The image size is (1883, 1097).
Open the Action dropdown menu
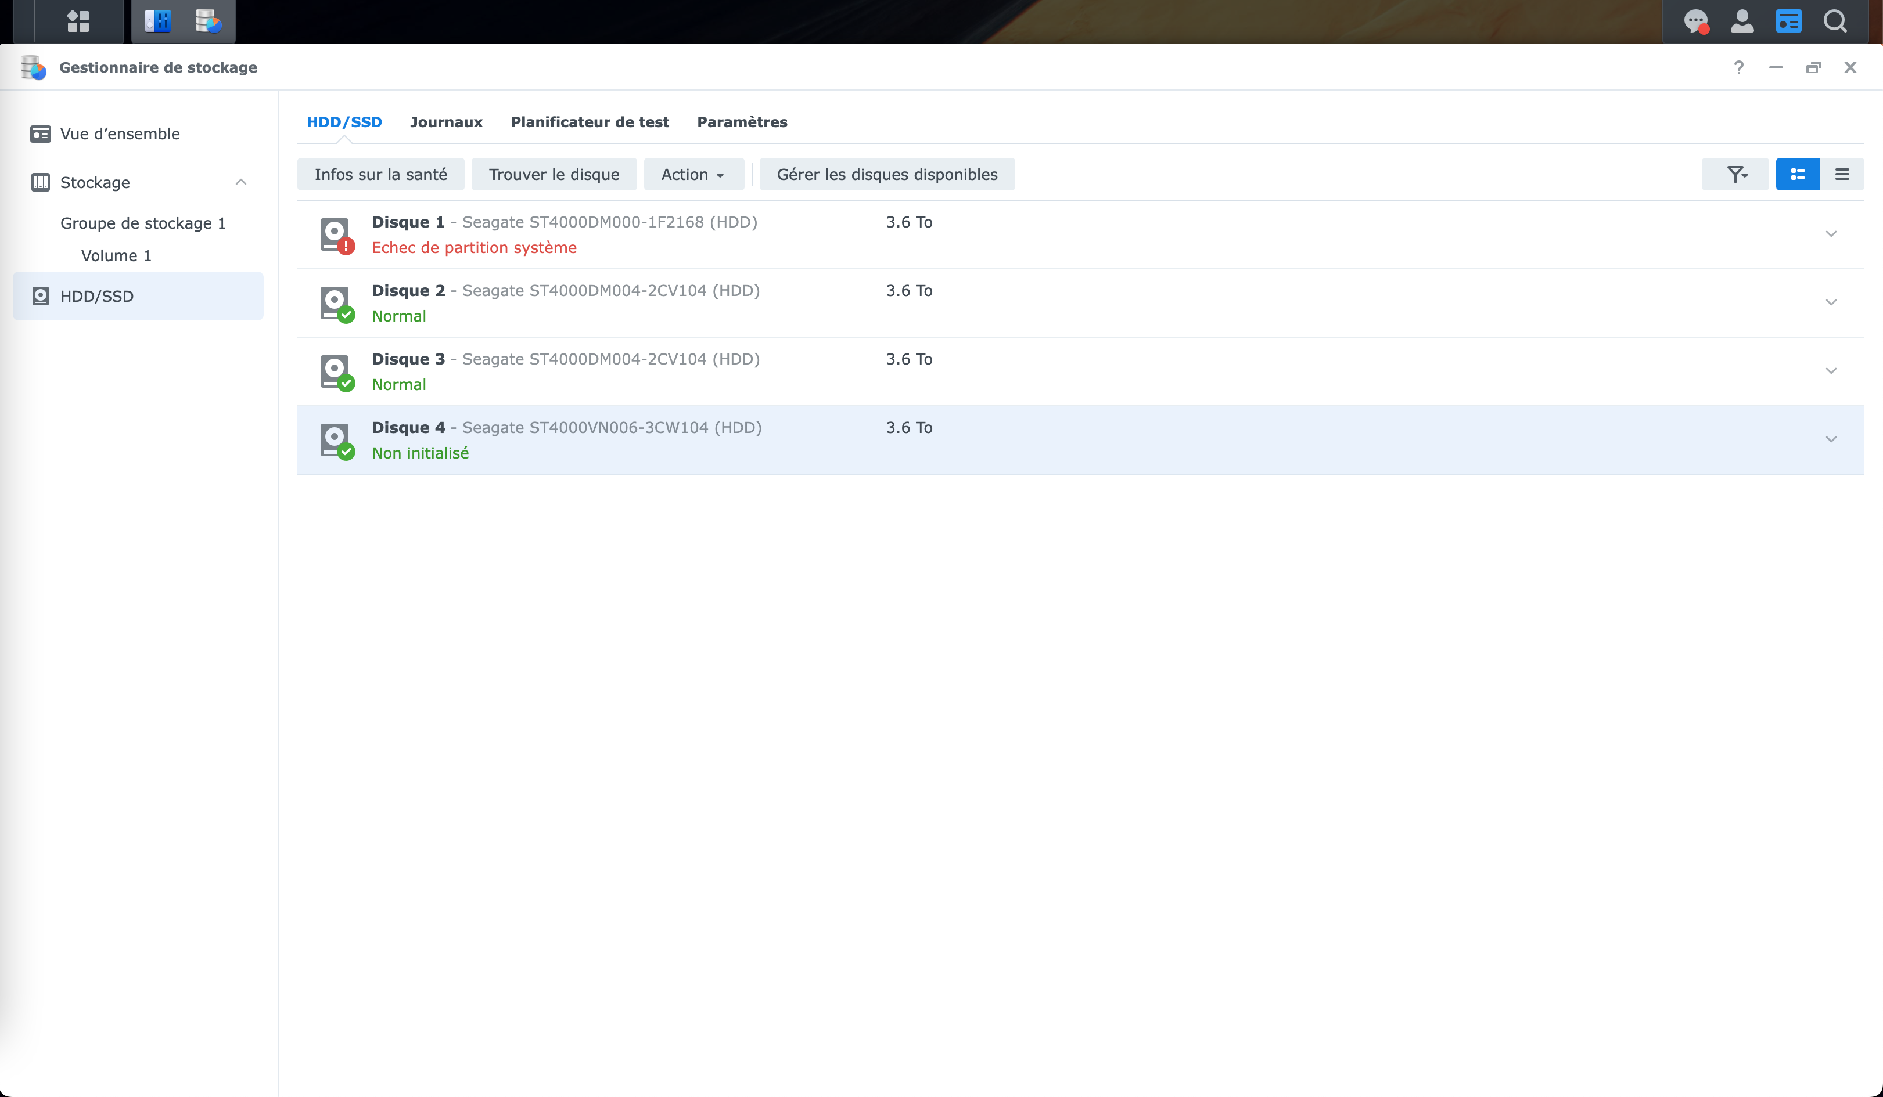pos(693,174)
